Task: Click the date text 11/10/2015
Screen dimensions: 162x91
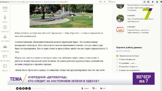Action: point(131,16)
